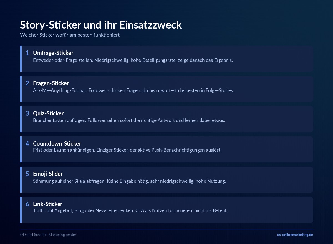This screenshot has width=333, height=244.
Task: Click the number 3 beside Quiz-Sticker
Action: click(x=27, y=113)
